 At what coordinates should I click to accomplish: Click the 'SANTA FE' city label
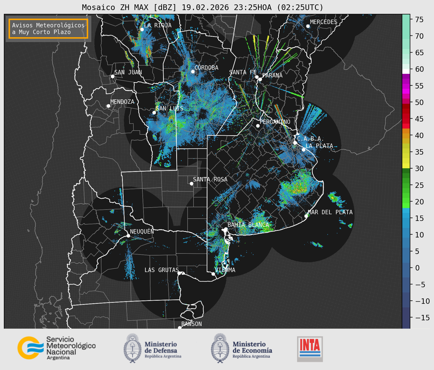coord(243,72)
